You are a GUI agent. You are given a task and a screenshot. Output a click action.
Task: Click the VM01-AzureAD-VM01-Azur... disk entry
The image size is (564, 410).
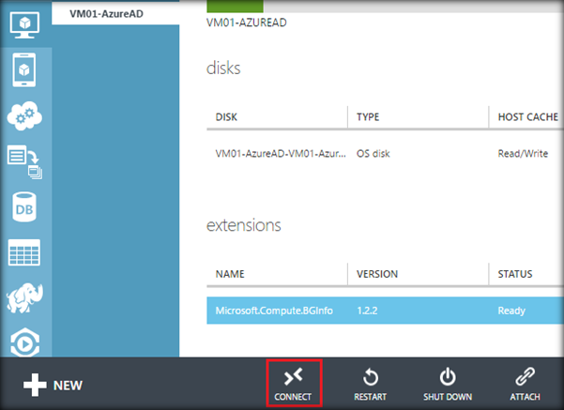pos(281,154)
